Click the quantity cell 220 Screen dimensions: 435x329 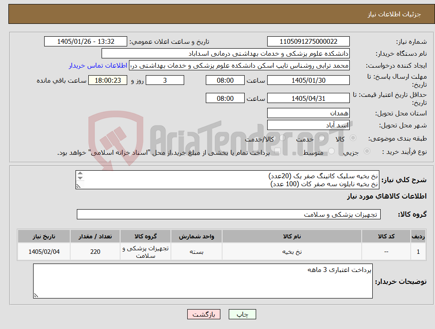point(95,252)
